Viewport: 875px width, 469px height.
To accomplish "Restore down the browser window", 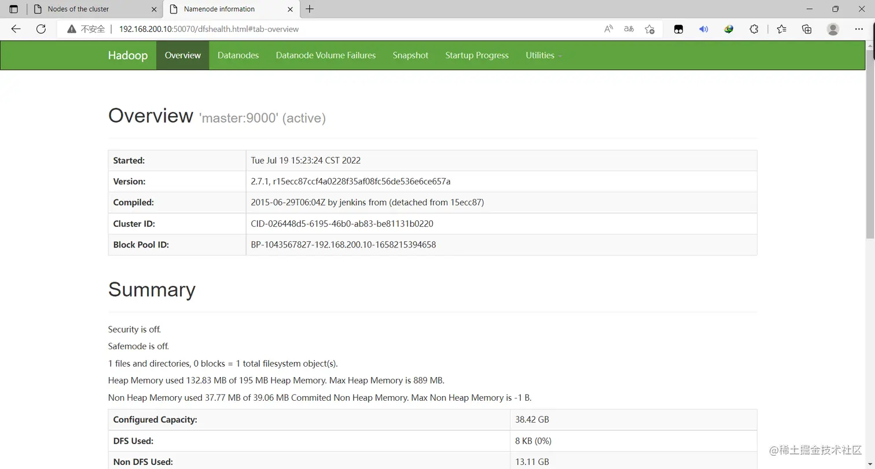I will (835, 9).
